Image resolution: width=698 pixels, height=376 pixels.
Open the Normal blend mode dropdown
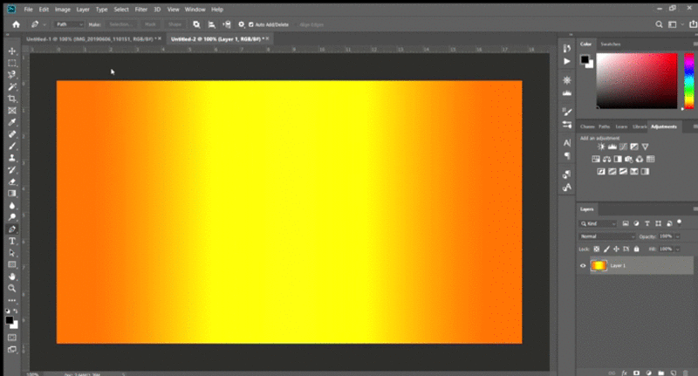tap(607, 236)
